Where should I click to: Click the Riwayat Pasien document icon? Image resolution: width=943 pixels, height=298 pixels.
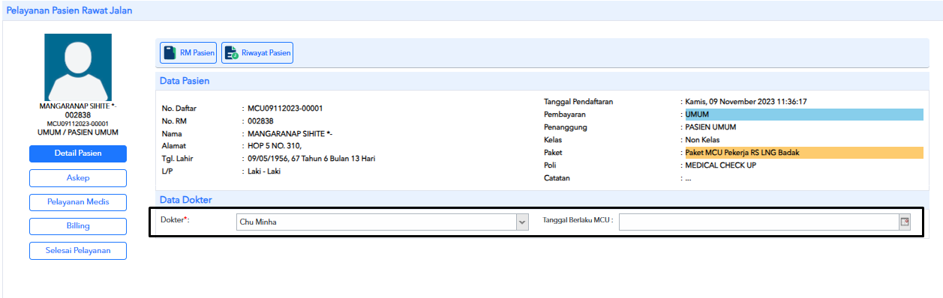(232, 53)
